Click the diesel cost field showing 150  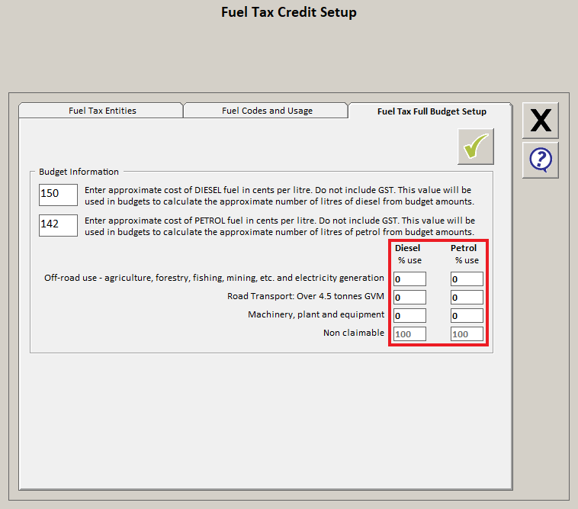click(58, 195)
